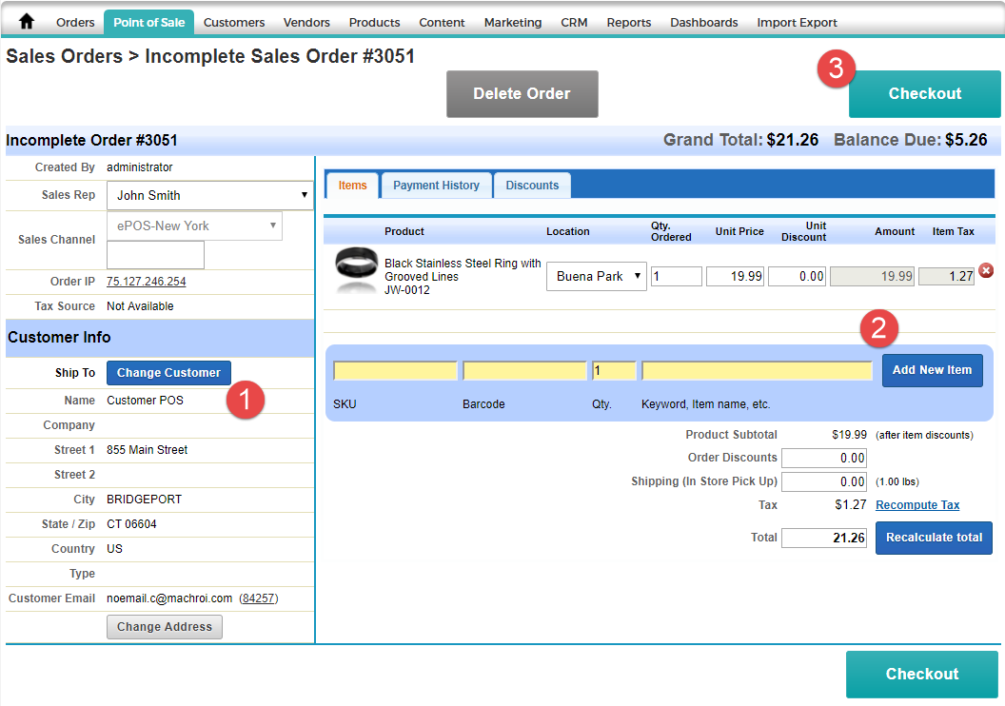Select the Created By administrator value

[140, 167]
